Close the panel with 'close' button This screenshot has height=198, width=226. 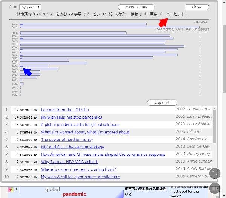click(197, 7)
